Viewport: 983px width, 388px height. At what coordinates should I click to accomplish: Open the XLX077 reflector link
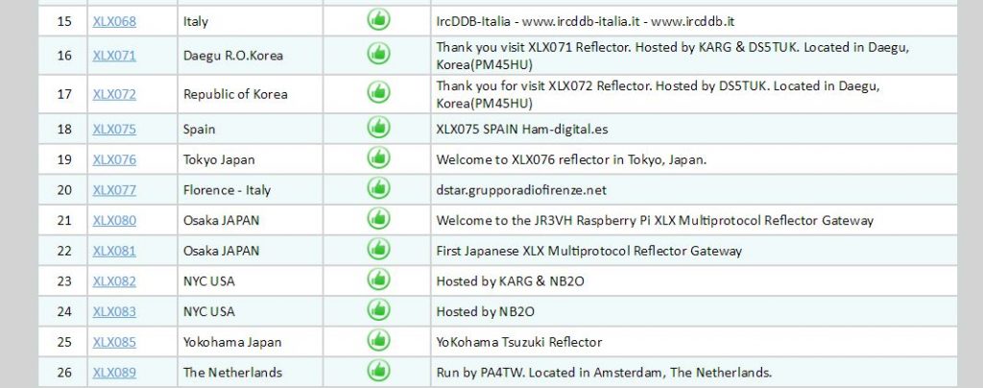coord(114,190)
